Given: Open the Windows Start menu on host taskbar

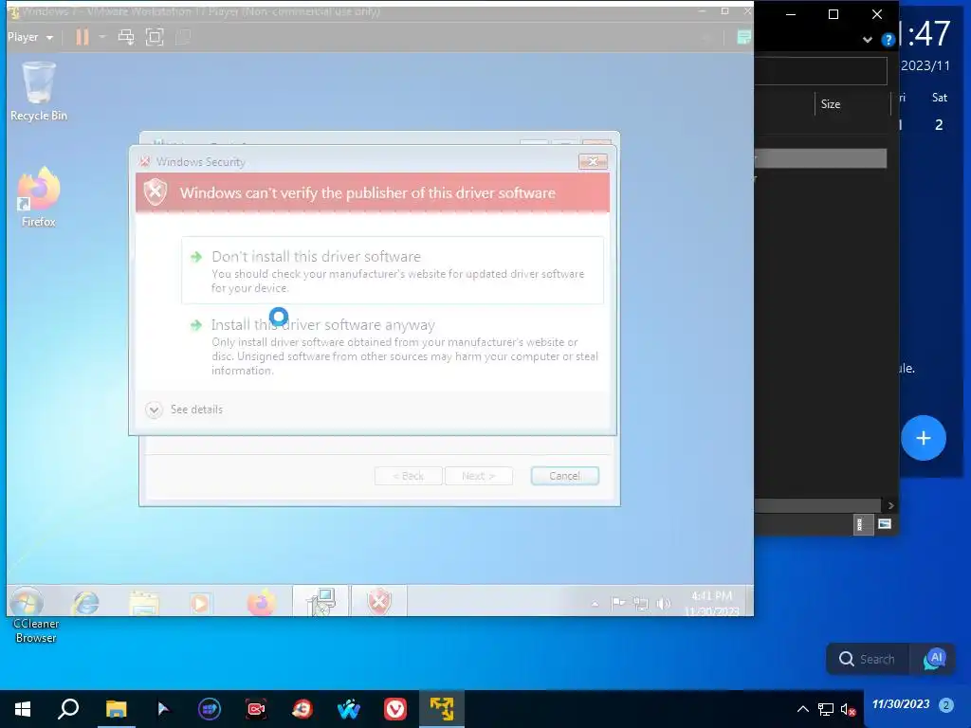Looking at the screenshot, I should [23, 709].
